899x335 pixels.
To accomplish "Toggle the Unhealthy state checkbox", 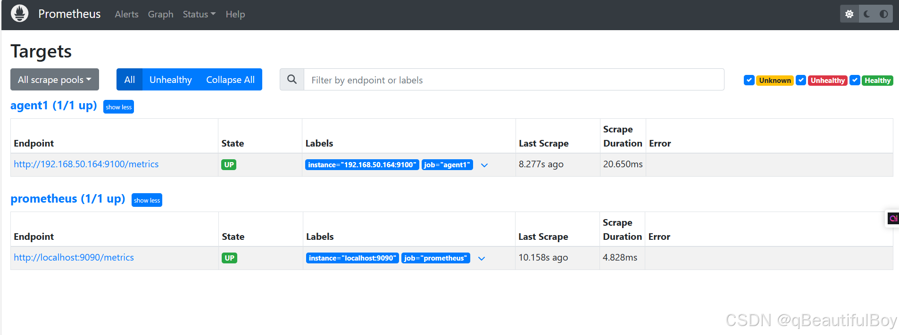I will [x=801, y=80].
